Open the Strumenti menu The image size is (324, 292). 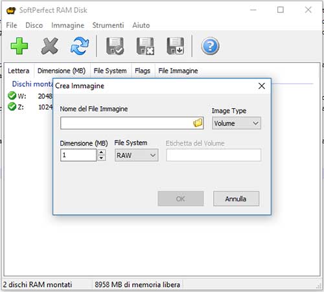click(108, 25)
